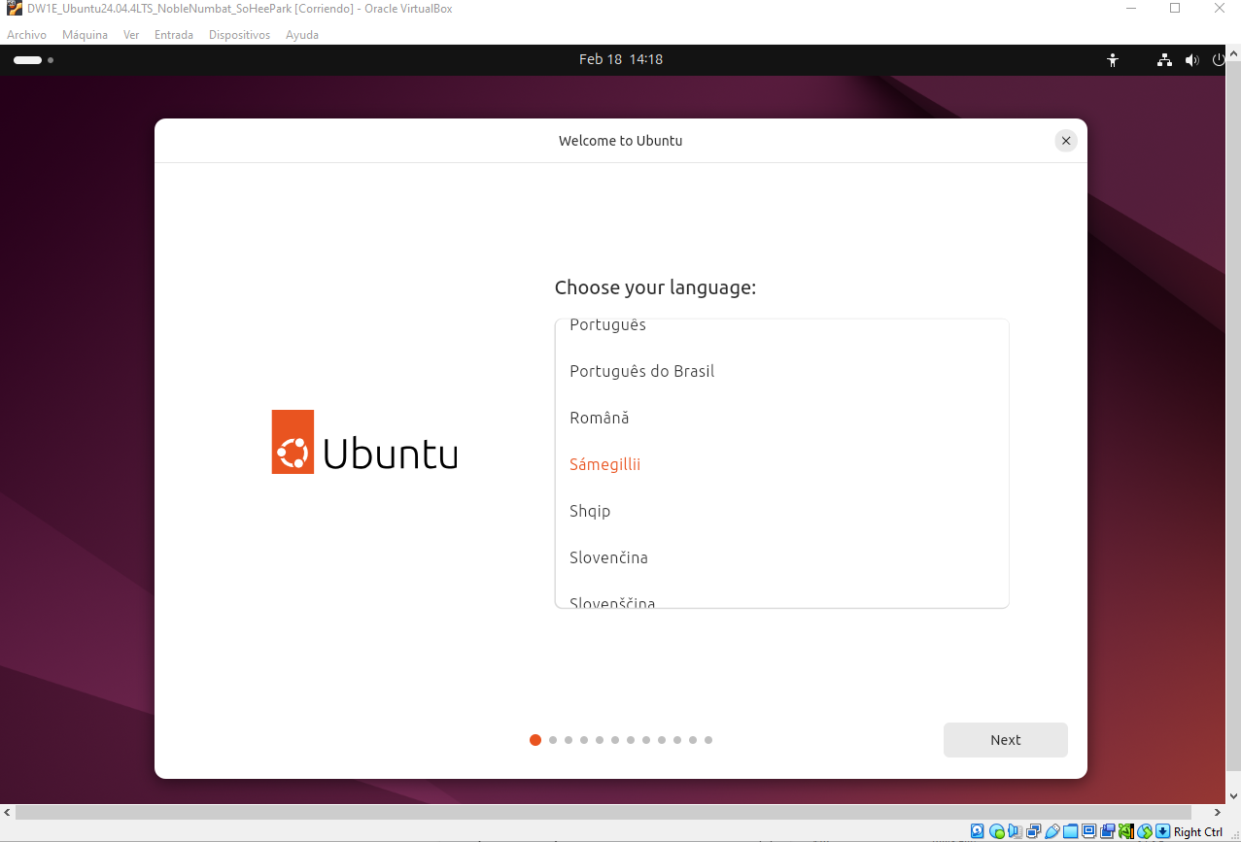
Task: Click the Next button
Action: [x=1006, y=740]
